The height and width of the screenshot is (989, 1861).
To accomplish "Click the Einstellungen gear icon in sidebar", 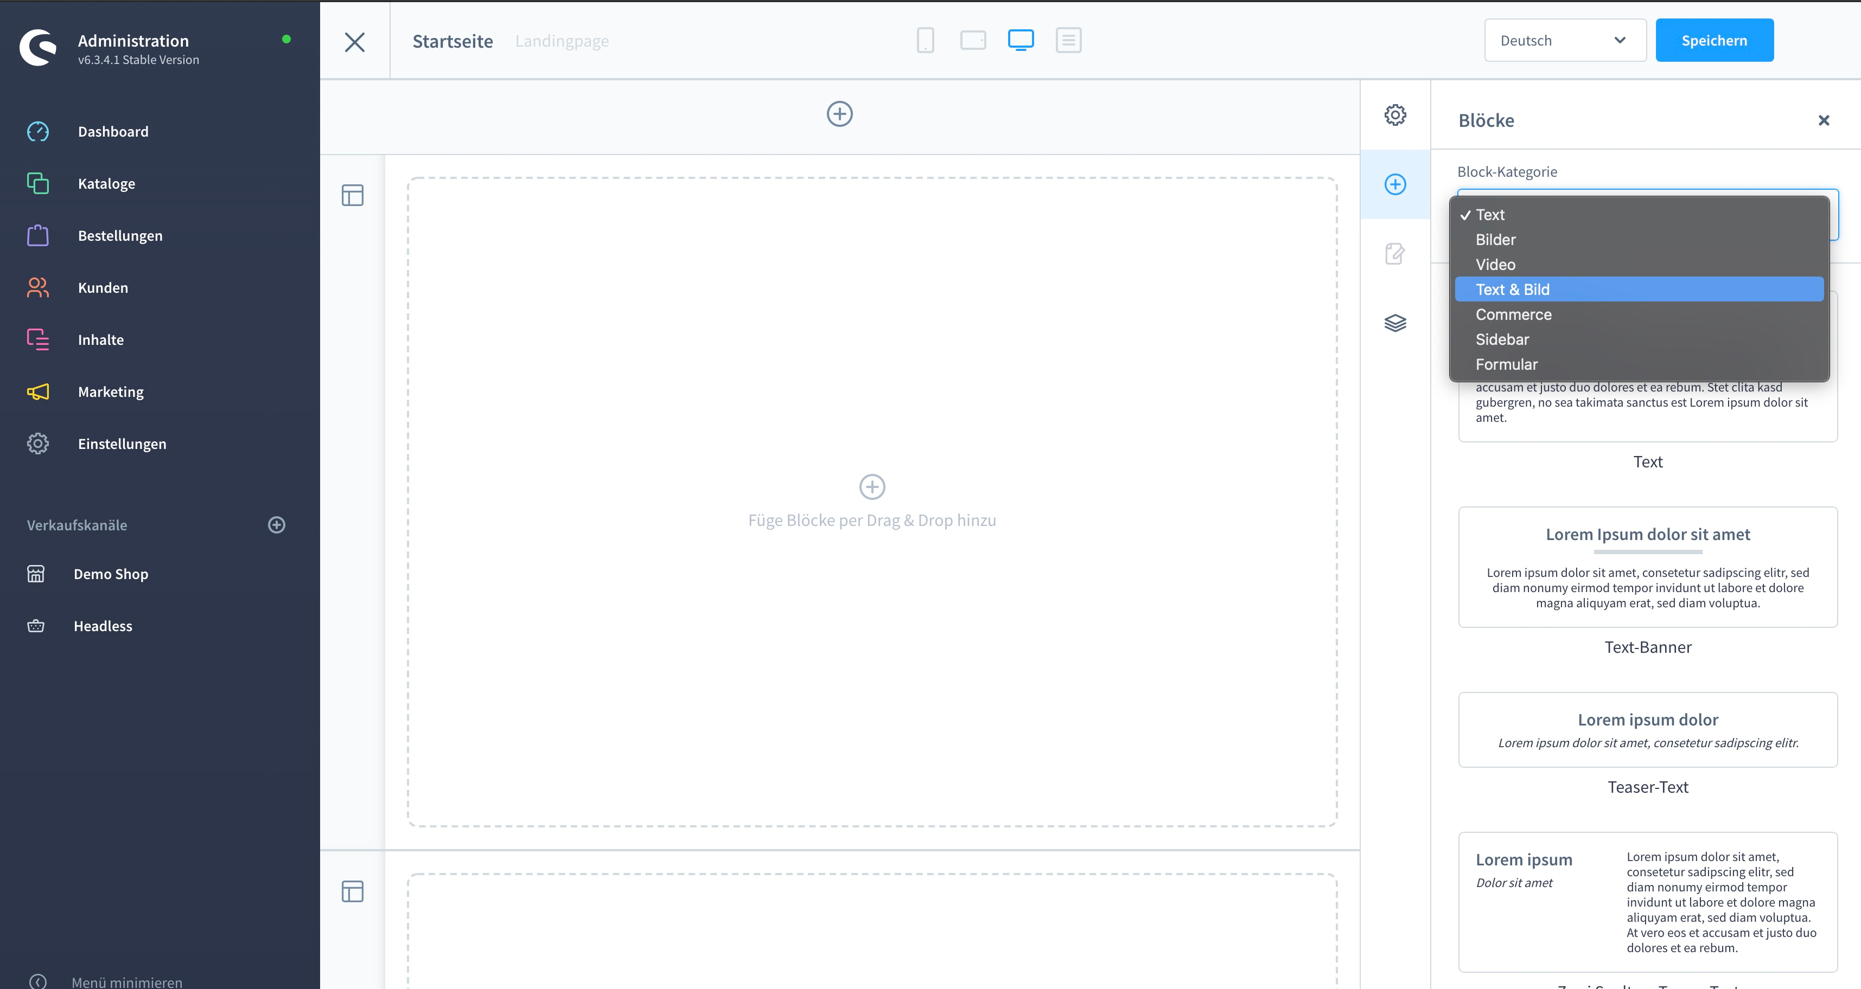I will pyautogui.click(x=37, y=443).
